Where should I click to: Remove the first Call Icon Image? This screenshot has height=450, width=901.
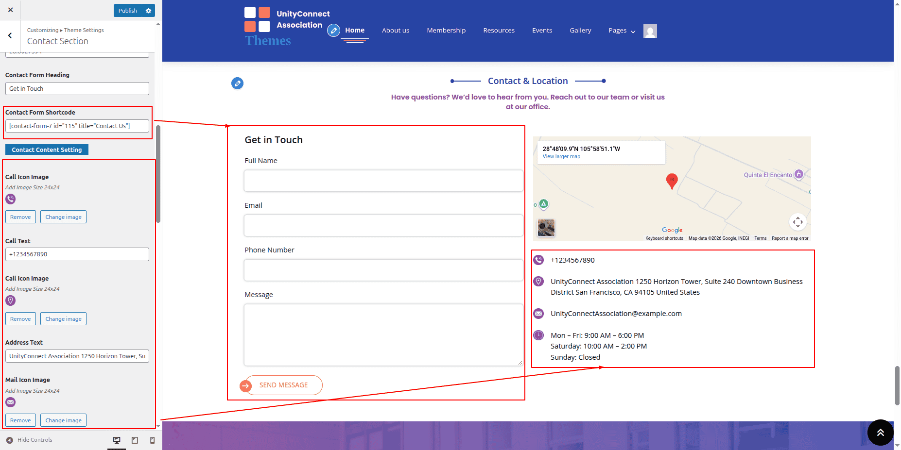coord(20,217)
